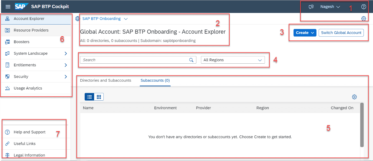Image resolution: width=373 pixels, height=161 pixels.
Task: Switch to list view of subaccounts
Action: (89, 97)
